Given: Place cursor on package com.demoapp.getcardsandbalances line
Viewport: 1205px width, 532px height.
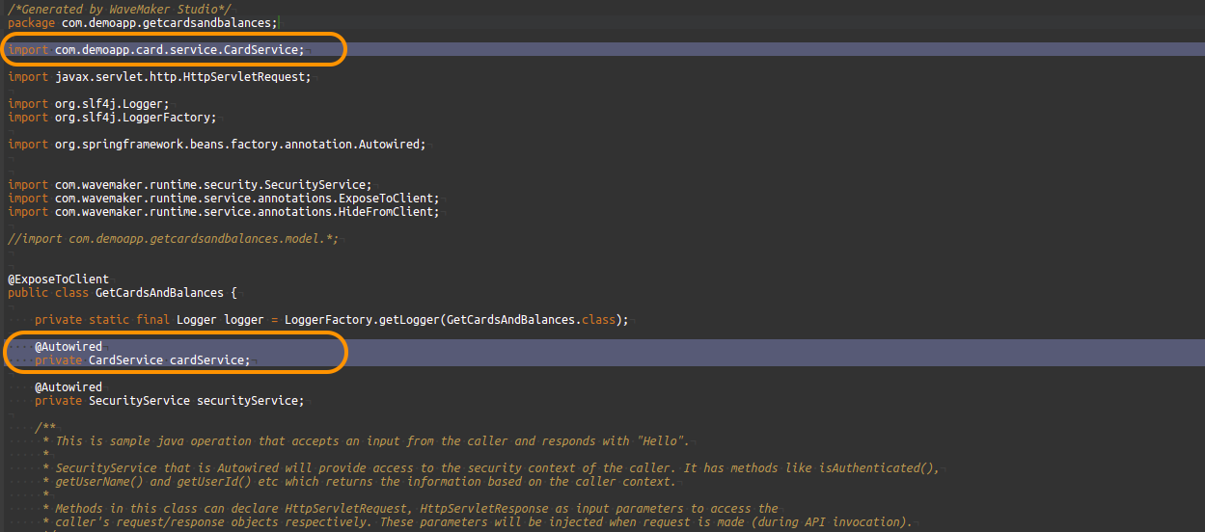Looking at the screenshot, I should [x=143, y=22].
